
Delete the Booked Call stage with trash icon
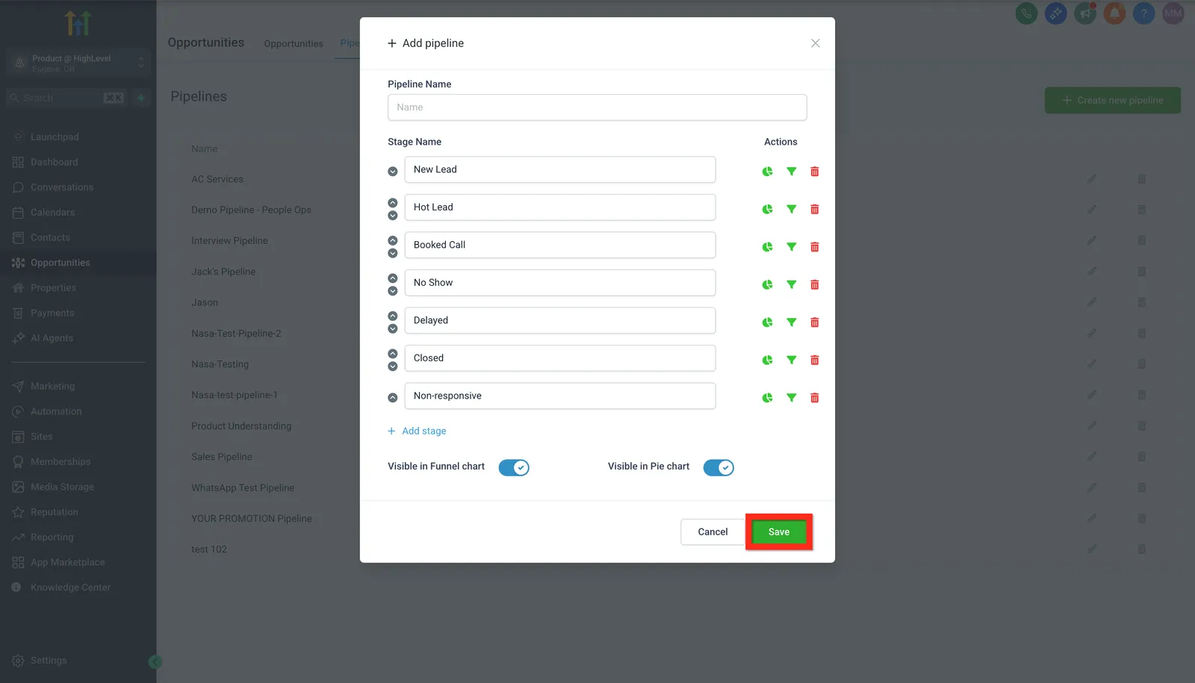[x=815, y=247]
